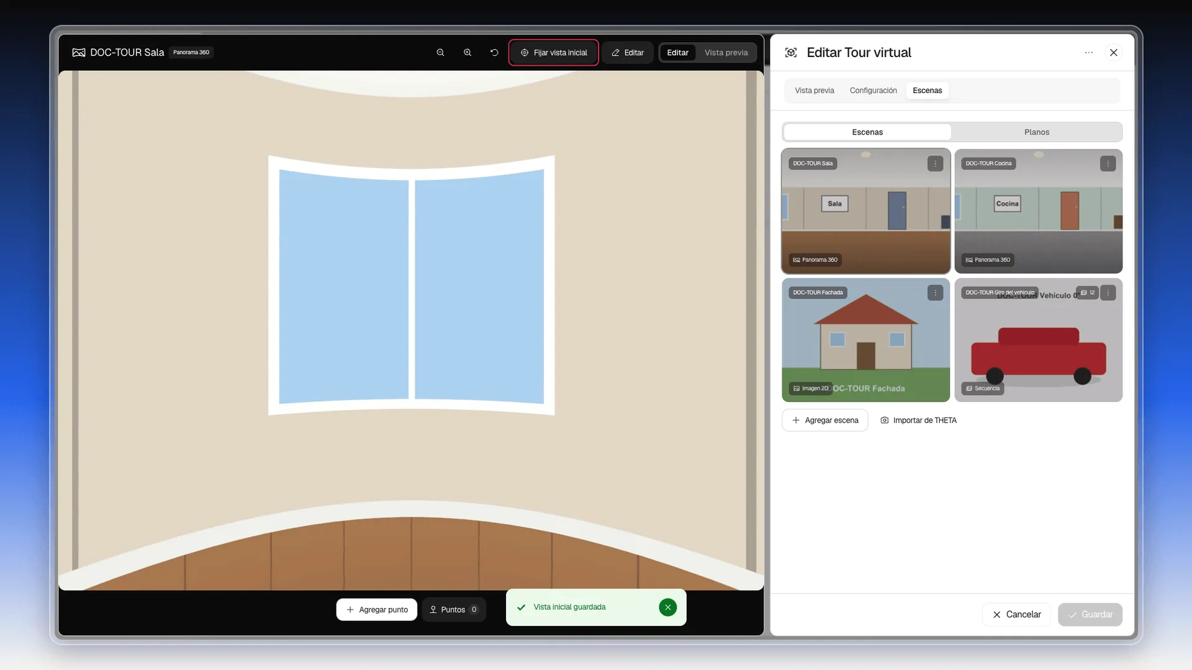Click Fijar vista inicial button

554,53
